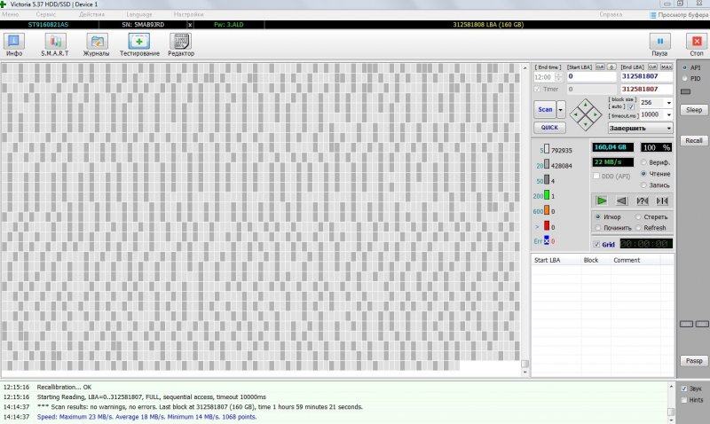Open the Инфо drive info panel

(14, 43)
